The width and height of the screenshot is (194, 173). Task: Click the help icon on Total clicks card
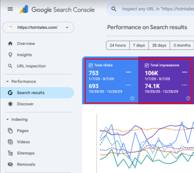click(132, 98)
